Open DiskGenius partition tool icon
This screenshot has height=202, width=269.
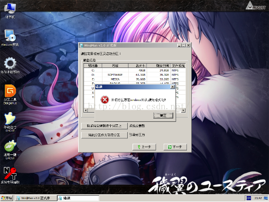10,94
